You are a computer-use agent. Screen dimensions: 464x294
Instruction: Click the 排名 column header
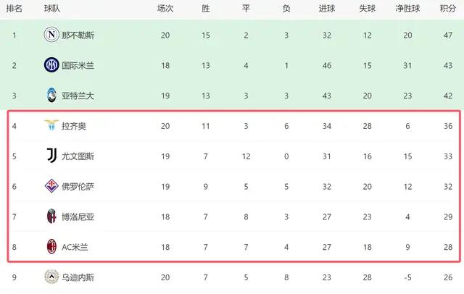[x=14, y=9]
